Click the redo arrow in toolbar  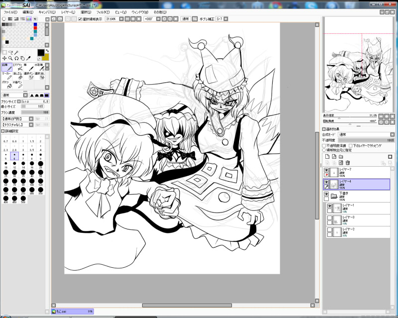60,19
